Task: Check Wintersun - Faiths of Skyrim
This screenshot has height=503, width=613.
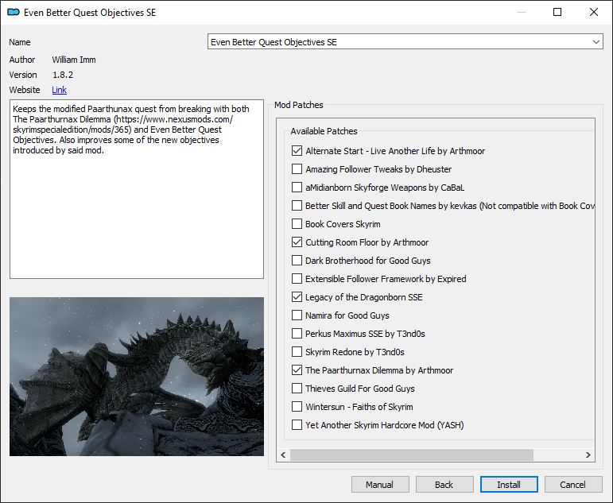Action: (297, 407)
